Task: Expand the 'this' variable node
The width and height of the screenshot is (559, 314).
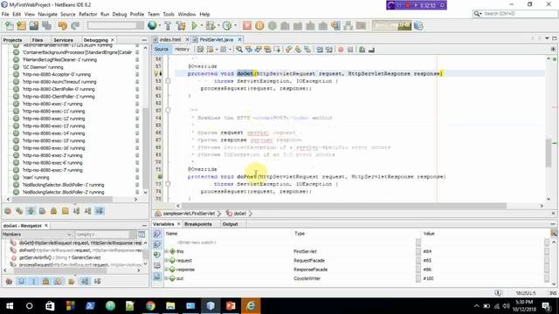Action: click(166, 251)
